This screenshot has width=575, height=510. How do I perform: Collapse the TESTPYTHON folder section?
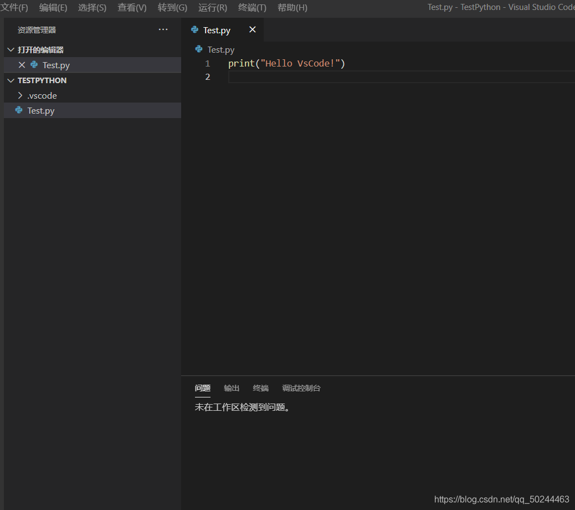11,80
